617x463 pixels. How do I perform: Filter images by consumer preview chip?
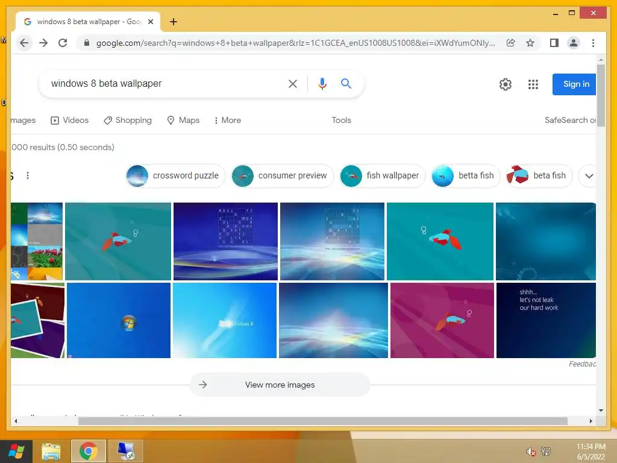[x=283, y=175]
